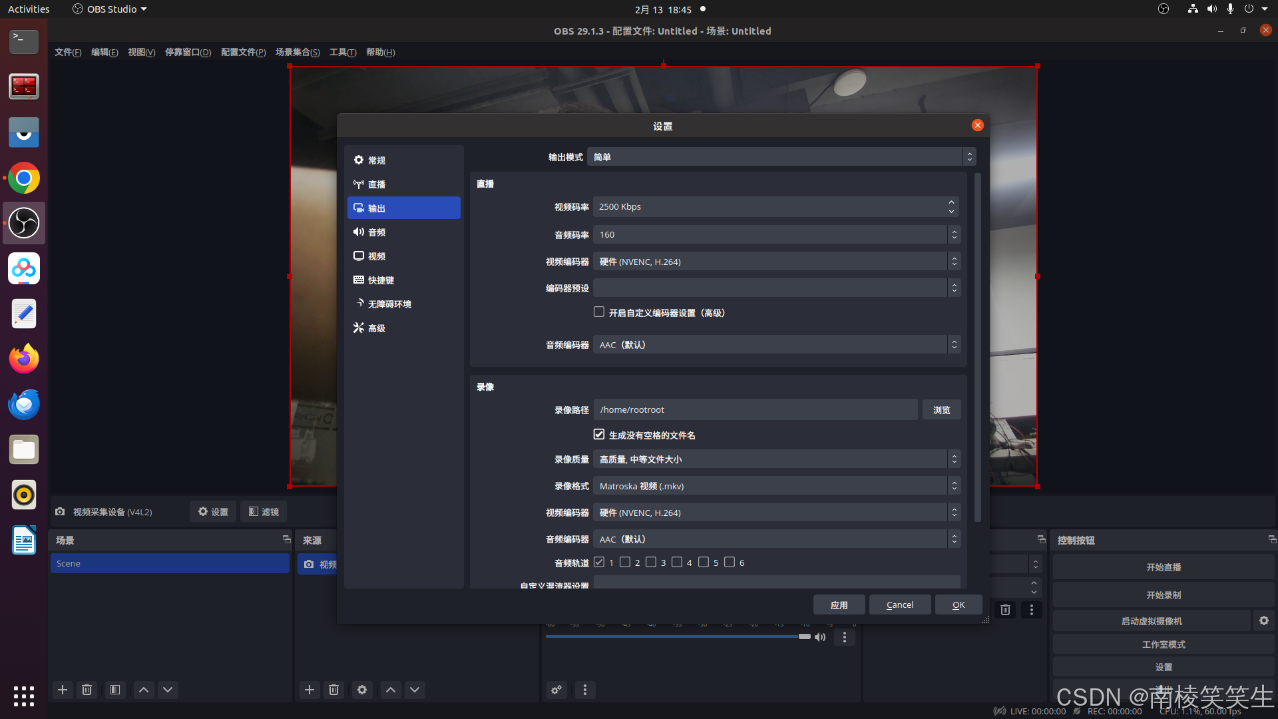
Task: Open the output mode dropdown
Action: pos(781,157)
